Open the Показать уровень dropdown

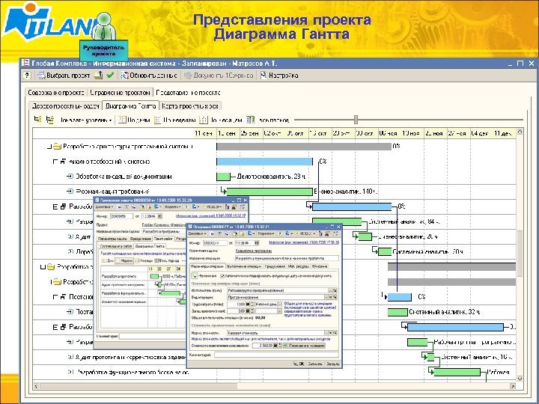tap(86, 120)
